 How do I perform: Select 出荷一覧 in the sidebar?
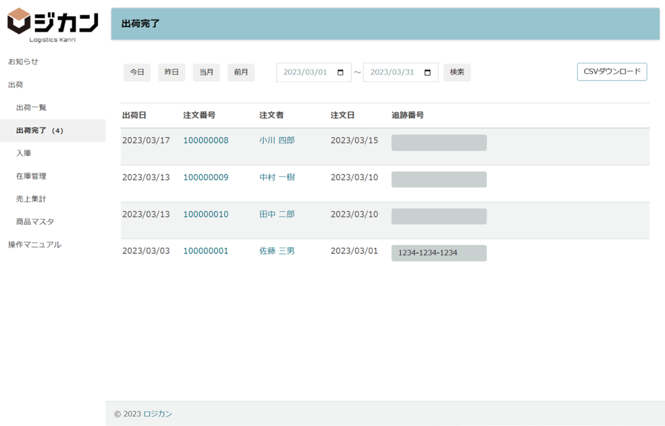click(31, 108)
